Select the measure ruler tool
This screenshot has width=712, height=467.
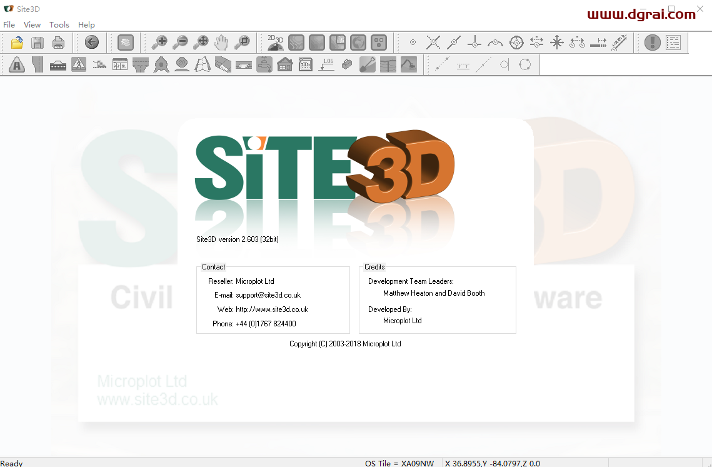click(x=619, y=43)
